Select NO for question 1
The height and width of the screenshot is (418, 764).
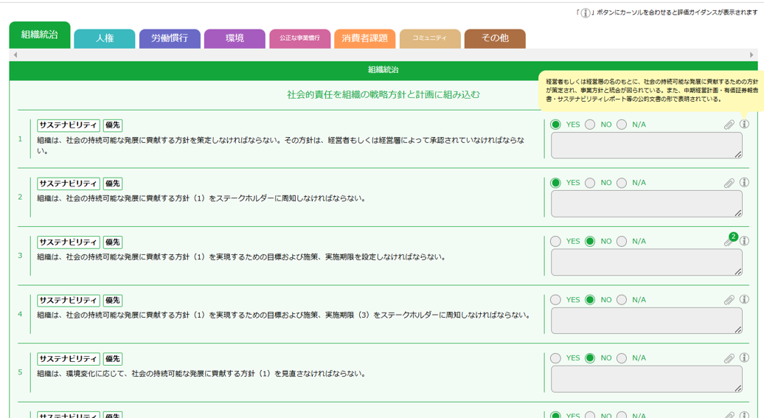pos(590,125)
